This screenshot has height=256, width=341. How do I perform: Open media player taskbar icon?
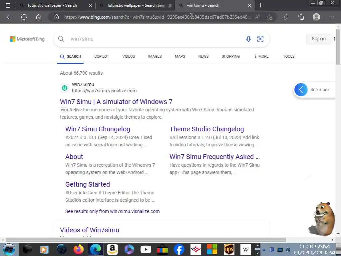coord(44,249)
